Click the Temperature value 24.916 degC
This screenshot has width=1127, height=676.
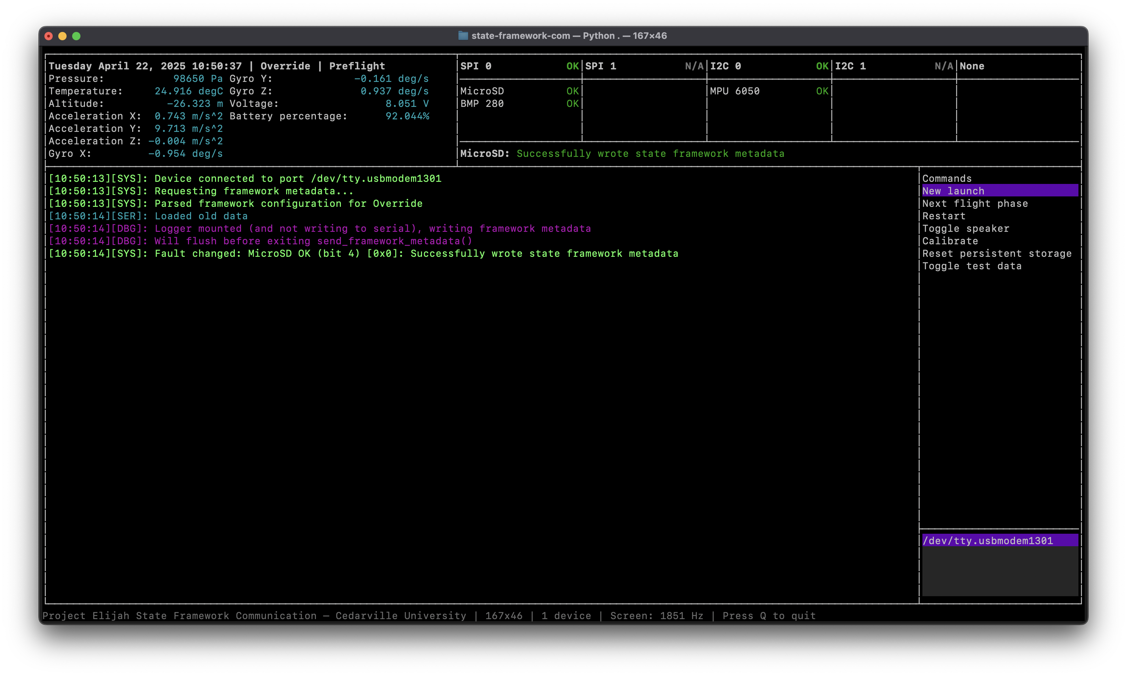[188, 91]
